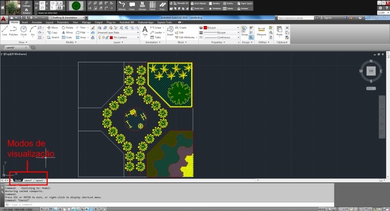Switch to the Parametric ribbon tab
390x211 pixels.
click(63, 22)
